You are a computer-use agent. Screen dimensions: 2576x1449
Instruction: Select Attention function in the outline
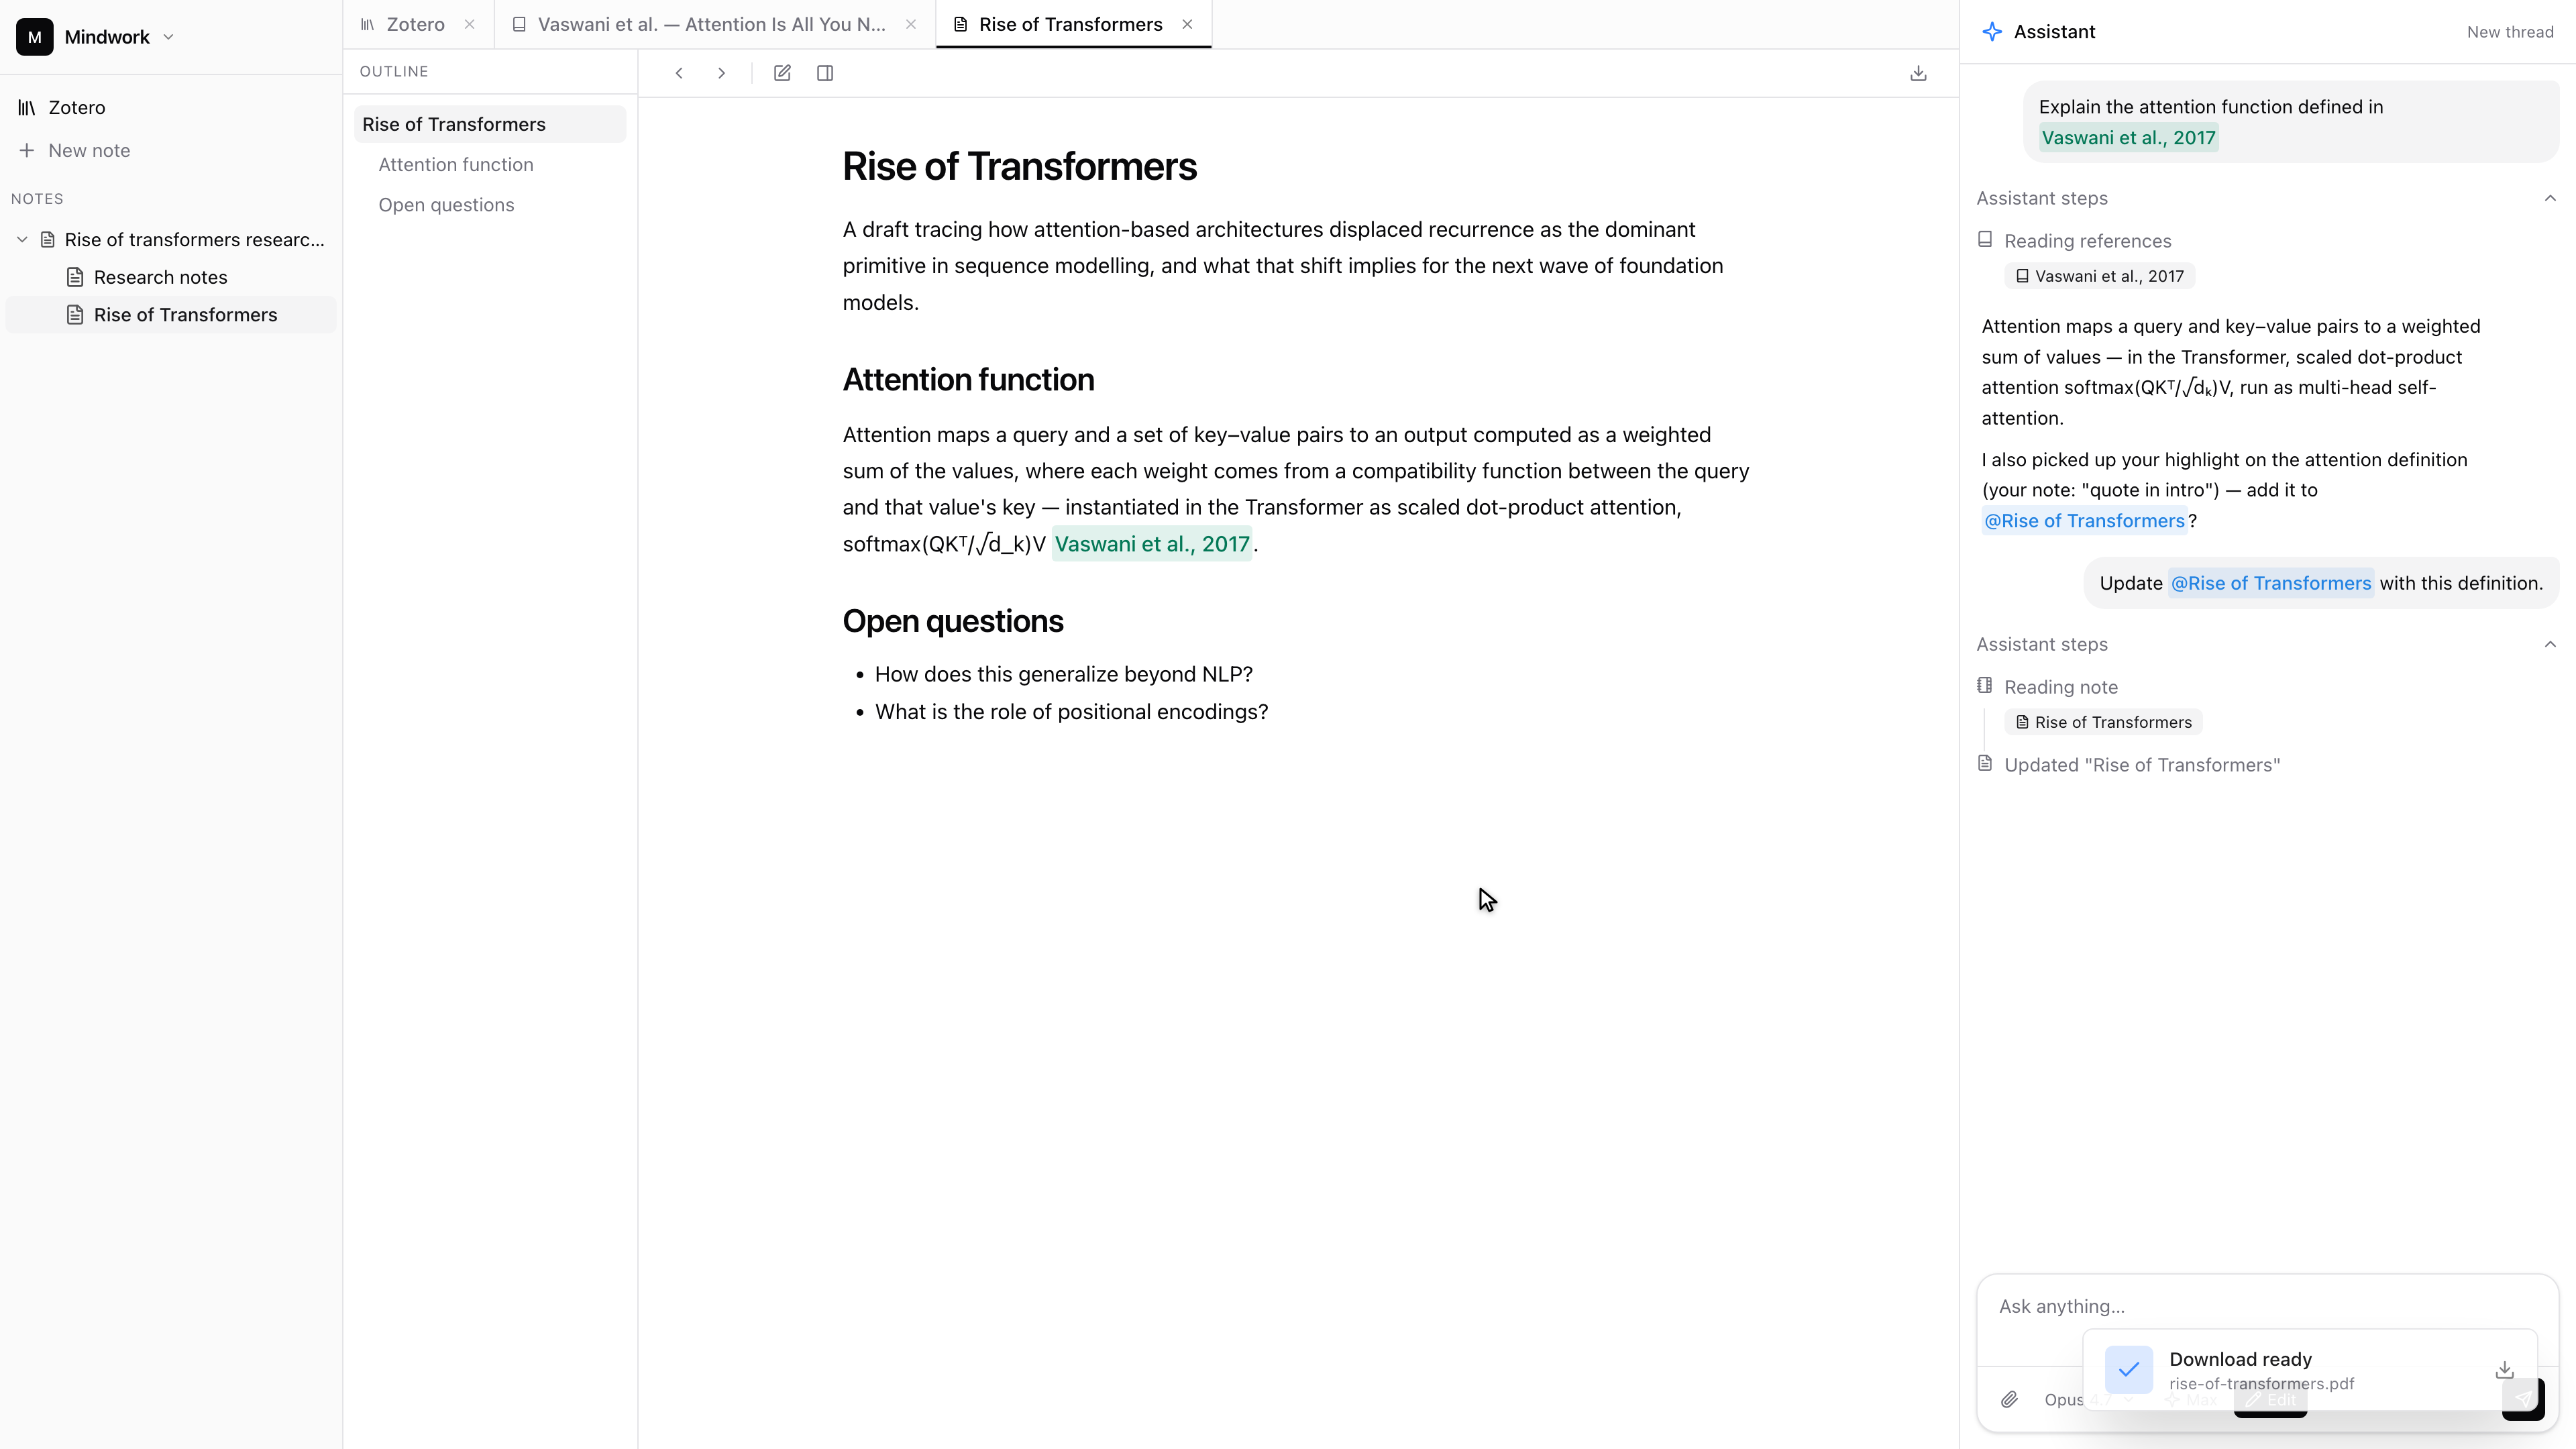tap(456, 164)
